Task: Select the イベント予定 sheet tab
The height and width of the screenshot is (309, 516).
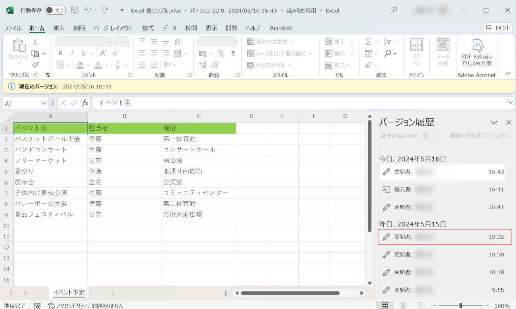Action: coord(69,293)
